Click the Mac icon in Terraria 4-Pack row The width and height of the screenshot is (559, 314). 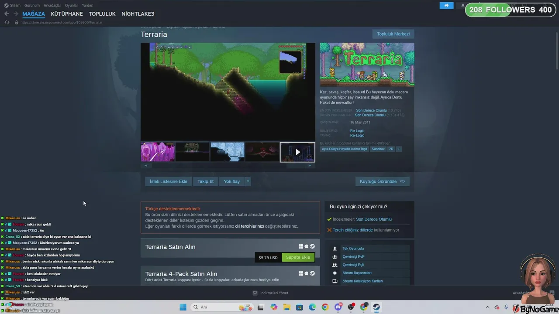pyautogui.click(x=307, y=273)
